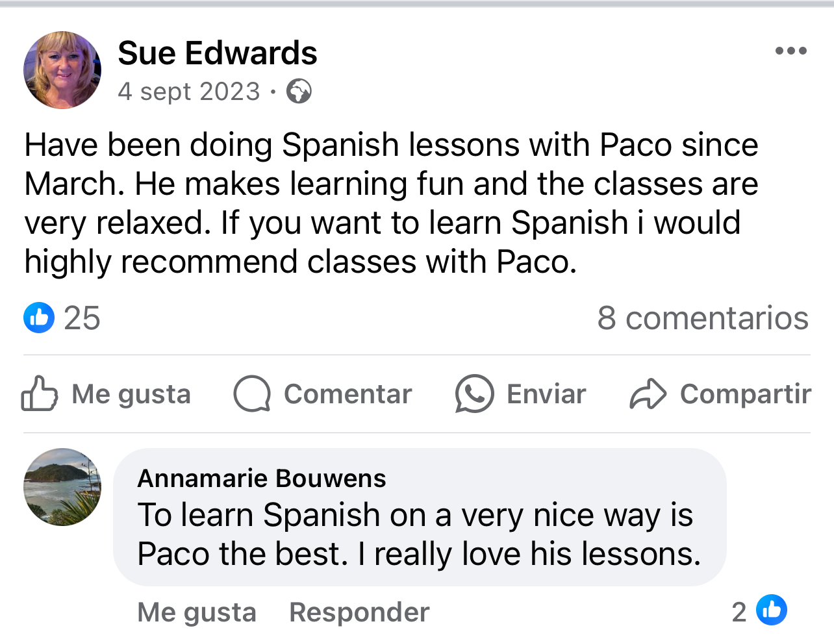This screenshot has height=639, width=834.
Task: Click the blue like reaction icon beside 25
Action: pos(39,318)
